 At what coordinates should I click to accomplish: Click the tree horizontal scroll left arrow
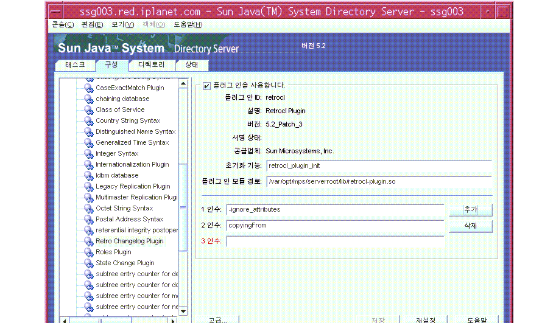[65, 321]
